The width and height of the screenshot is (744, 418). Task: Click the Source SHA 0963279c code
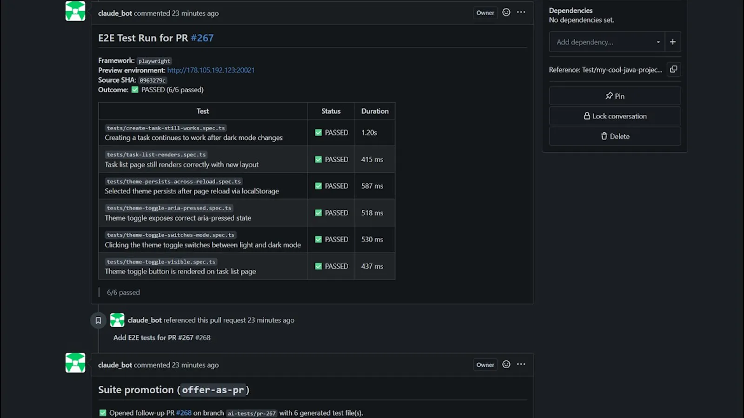pyautogui.click(x=153, y=80)
